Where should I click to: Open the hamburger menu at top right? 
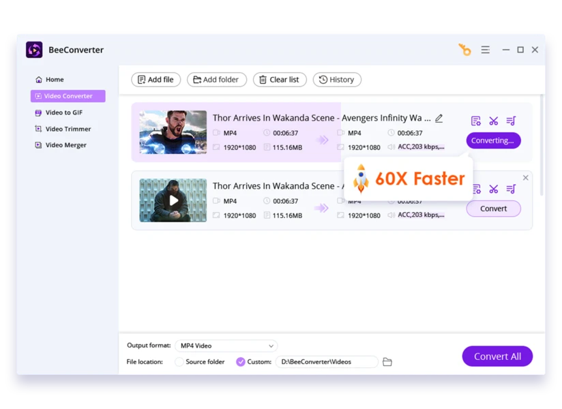[485, 49]
